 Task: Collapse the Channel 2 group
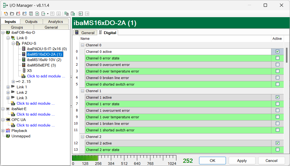[x=82, y=137]
